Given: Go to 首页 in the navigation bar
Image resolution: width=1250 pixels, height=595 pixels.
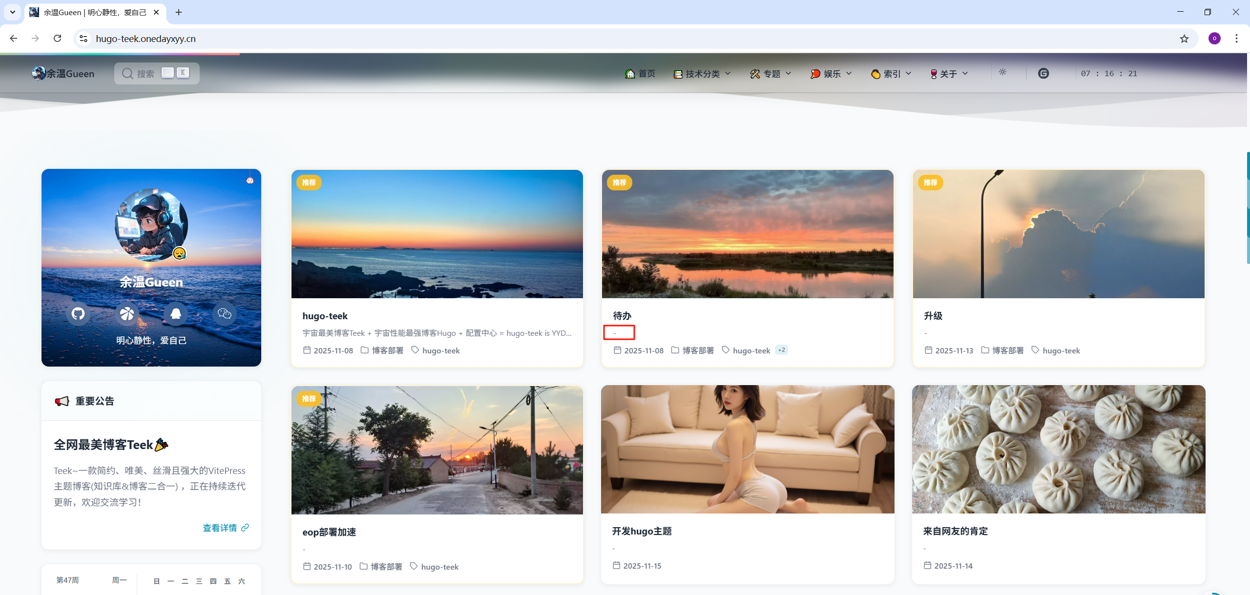Looking at the screenshot, I should (x=641, y=74).
